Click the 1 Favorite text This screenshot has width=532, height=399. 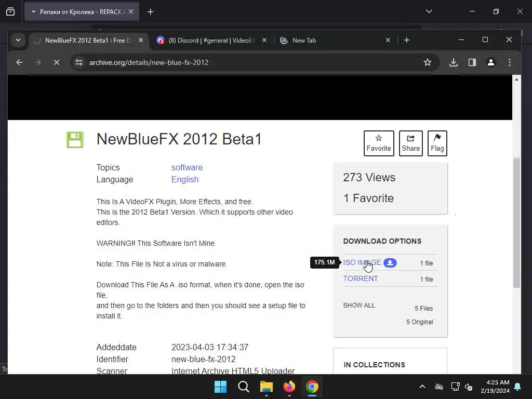[x=368, y=198]
